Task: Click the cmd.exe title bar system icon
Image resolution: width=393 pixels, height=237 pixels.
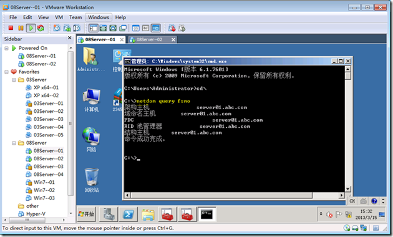Action: (127, 61)
